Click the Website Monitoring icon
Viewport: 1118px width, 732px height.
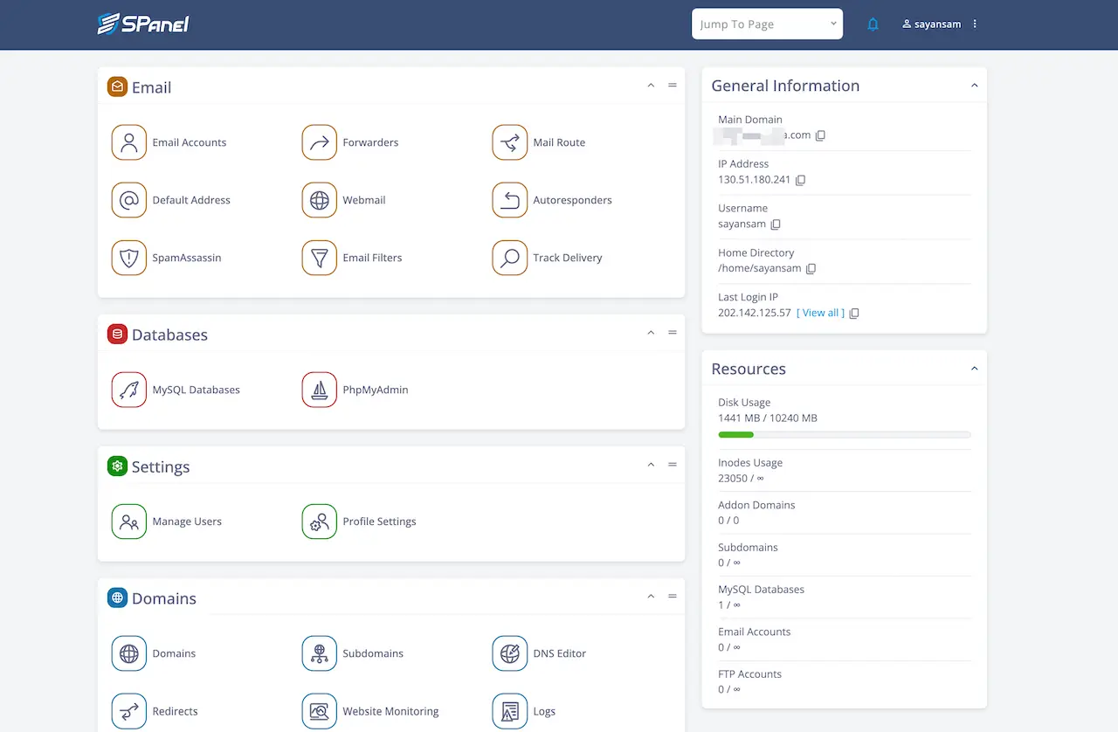(320, 711)
